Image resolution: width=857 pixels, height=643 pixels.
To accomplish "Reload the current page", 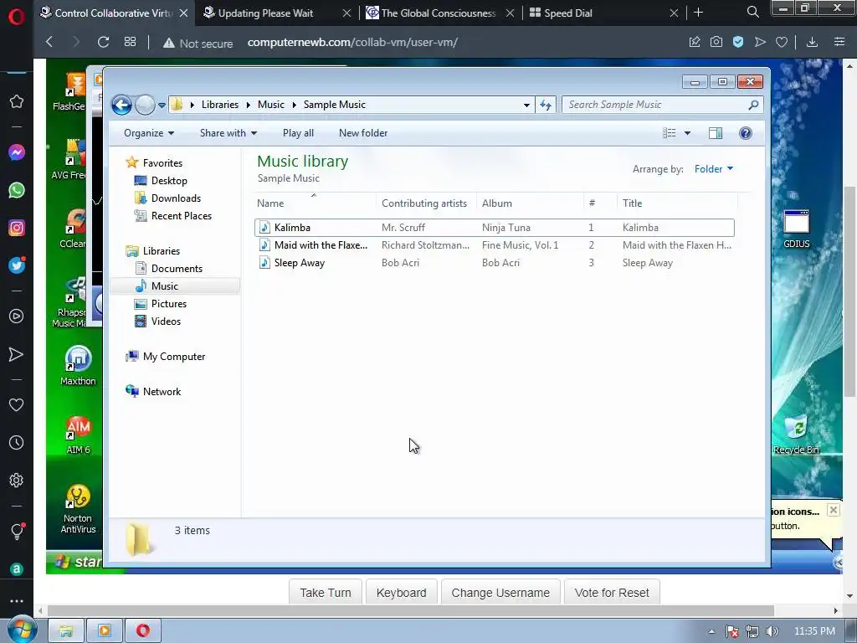I will pos(103,42).
